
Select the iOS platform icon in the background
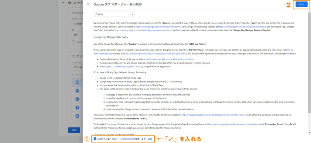(77, 91)
